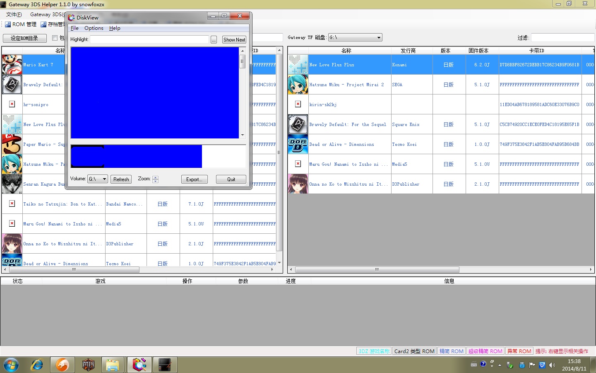Open the DiskView Volume dropdown
Viewport: 596px width, 373px height.
point(98,179)
